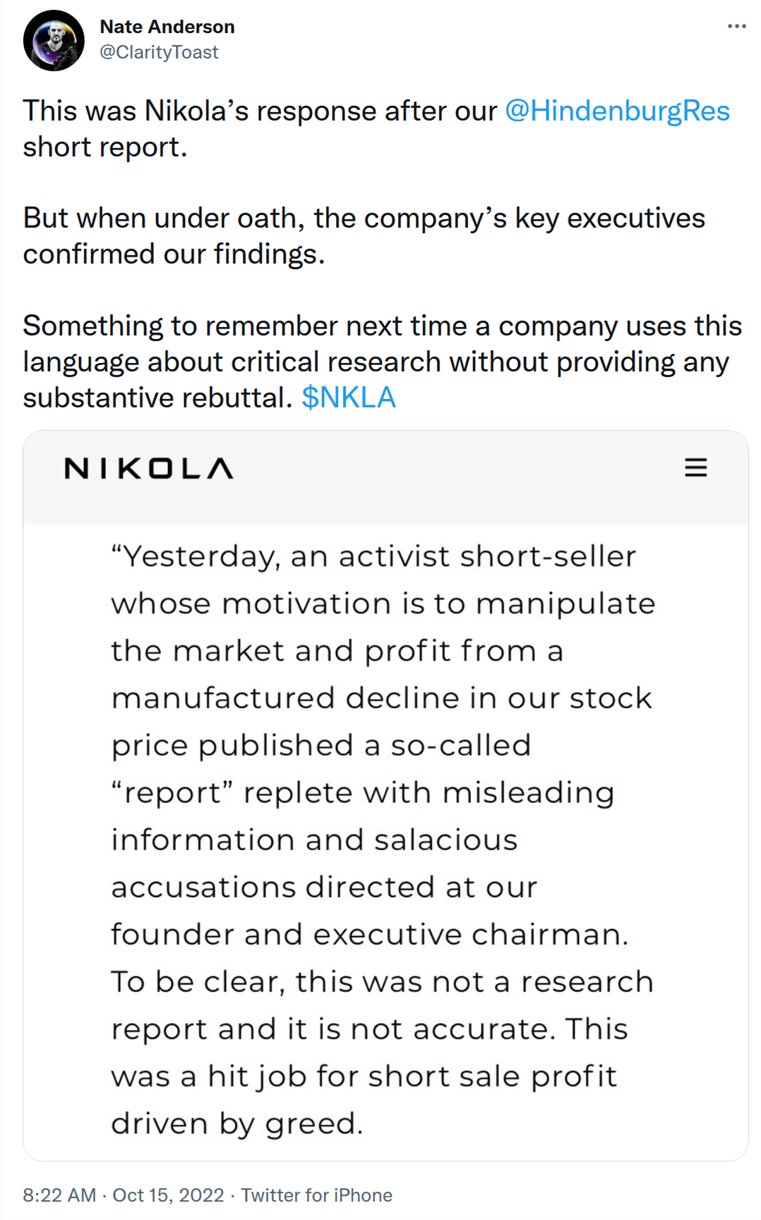The image size is (761, 1220).
Task: Tap the hamburger menu in Nikola screenshot
Action: (695, 467)
